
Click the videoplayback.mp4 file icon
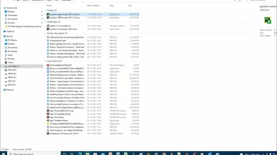48,40
